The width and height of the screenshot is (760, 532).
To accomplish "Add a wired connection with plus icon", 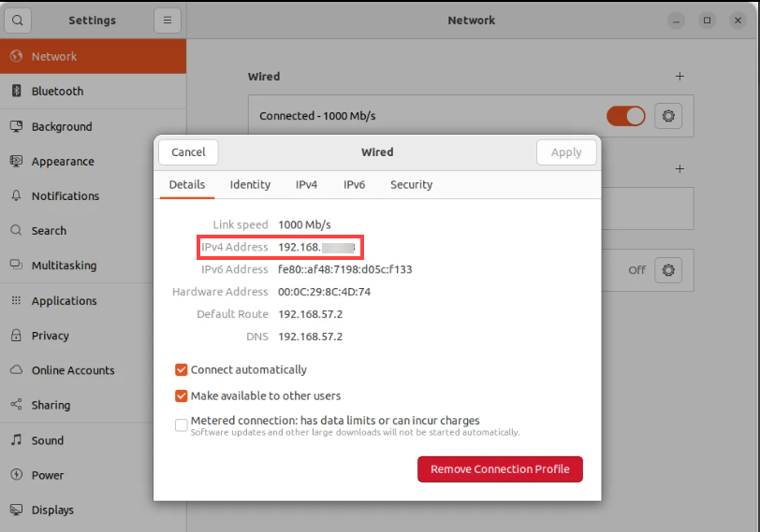I will tap(680, 77).
